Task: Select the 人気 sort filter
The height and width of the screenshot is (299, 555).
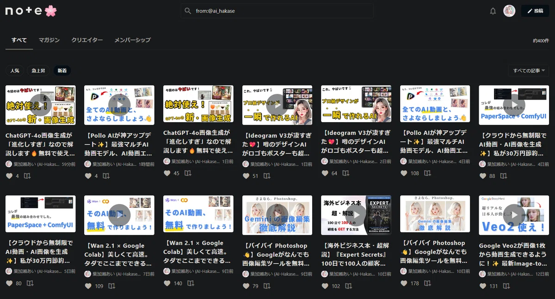Action: point(15,71)
